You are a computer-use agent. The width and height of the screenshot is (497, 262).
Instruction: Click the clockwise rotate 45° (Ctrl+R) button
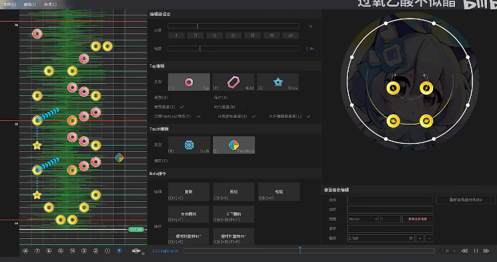click(188, 236)
